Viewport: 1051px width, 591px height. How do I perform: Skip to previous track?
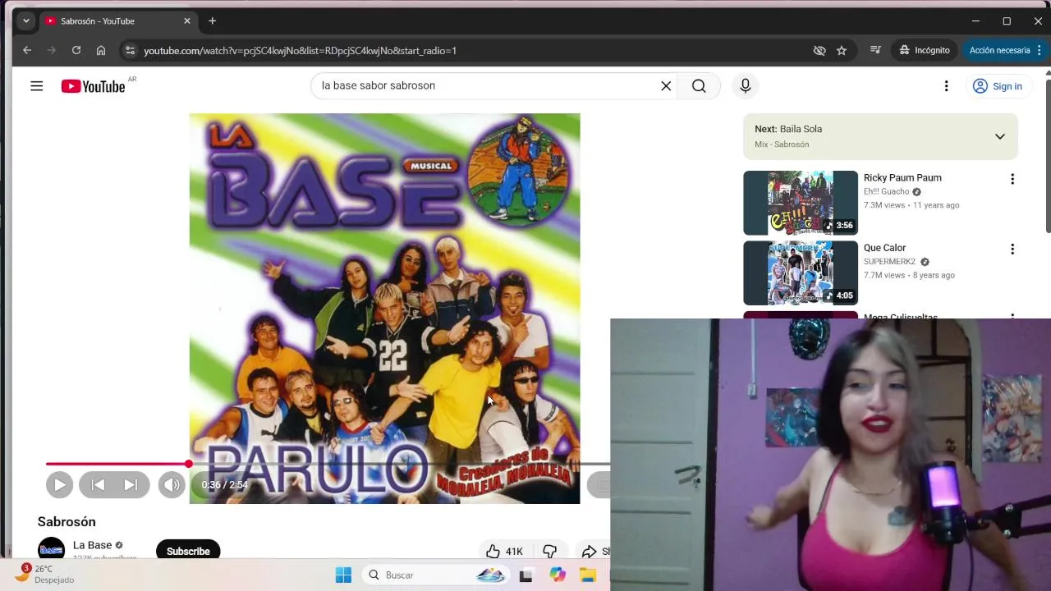click(x=98, y=484)
